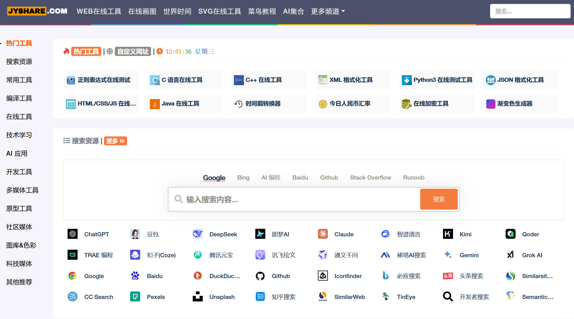Click the Unsplash logo icon
574x319 pixels.
[x=198, y=297]
